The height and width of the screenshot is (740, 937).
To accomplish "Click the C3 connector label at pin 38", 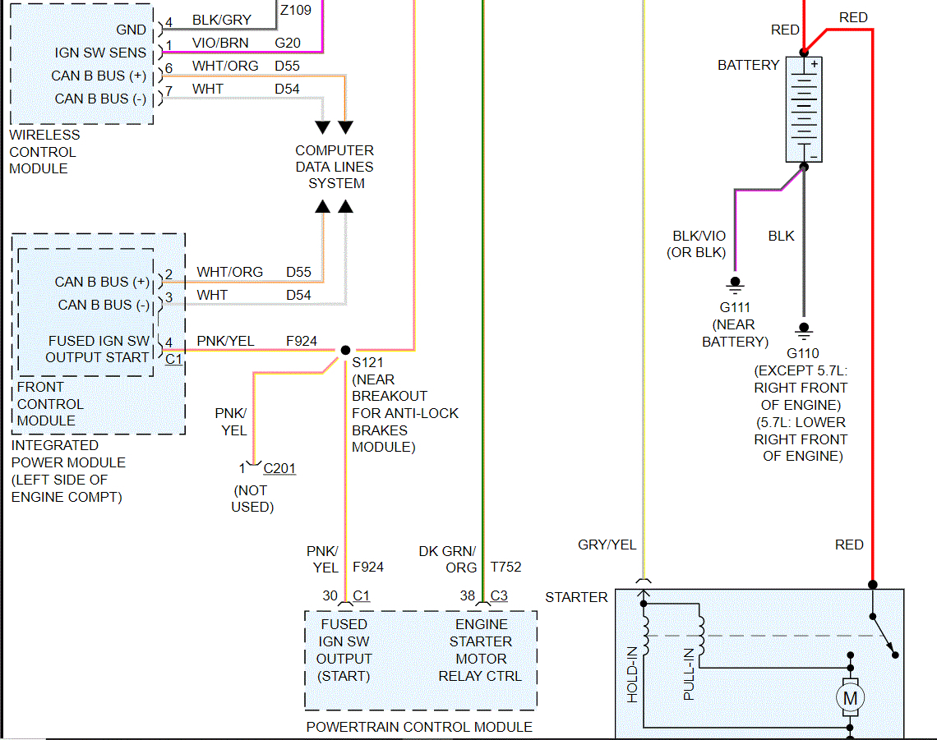I will pos(498,595).
